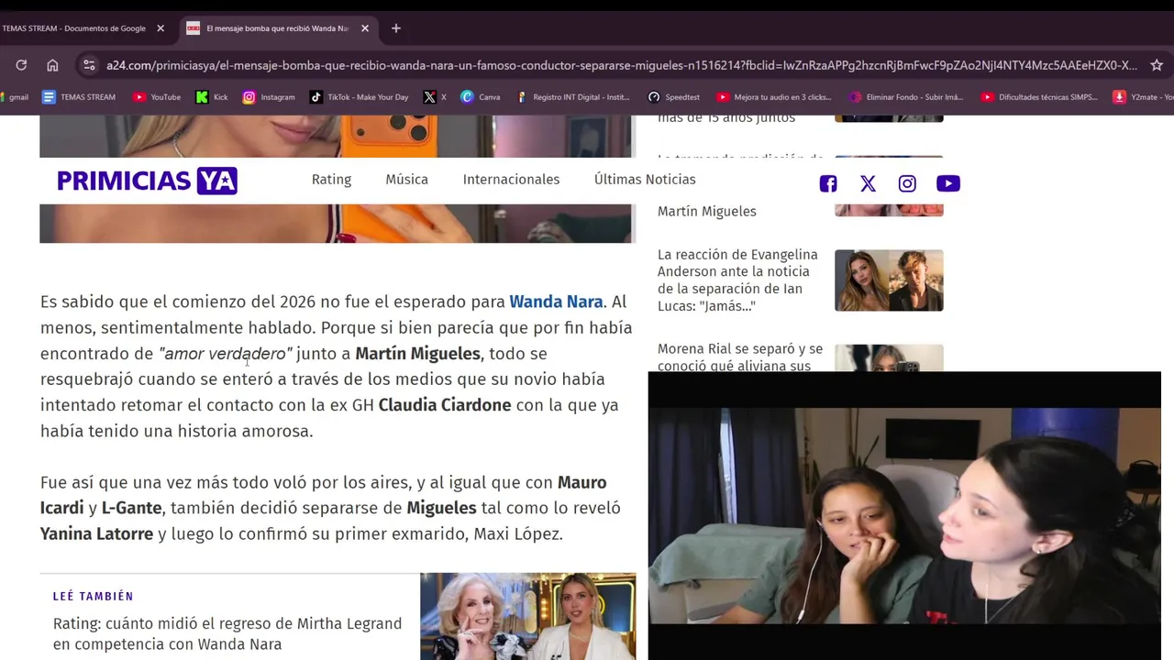This screenshot has height=660, width=1174.
Task: Open TEMAS STREAM bookmark in bookmarks bar
Action: click(79, 97)
